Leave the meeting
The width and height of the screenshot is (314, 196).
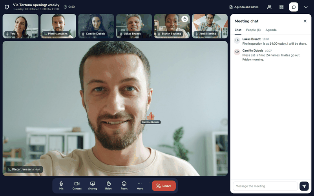[x=164, y=186]
